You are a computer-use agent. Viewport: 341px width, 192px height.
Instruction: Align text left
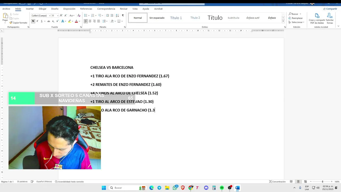[x=86, y=21]
